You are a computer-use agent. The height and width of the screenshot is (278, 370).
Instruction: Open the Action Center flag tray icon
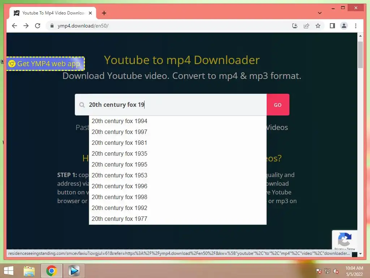coord(318,271)
